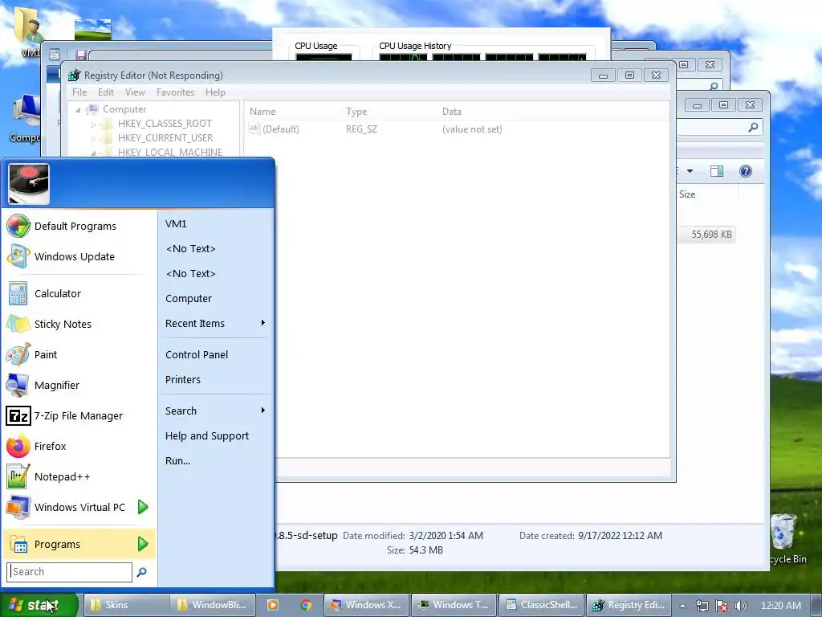The width and height of the screenshot is (822, 617).
Task: Open Sticky Notes from Start menu
Action: point(79,325)
